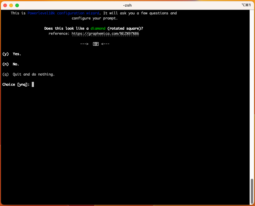Click the ⌥⌘1 shortcut indicator in the title bar

[x=246, y=5]
